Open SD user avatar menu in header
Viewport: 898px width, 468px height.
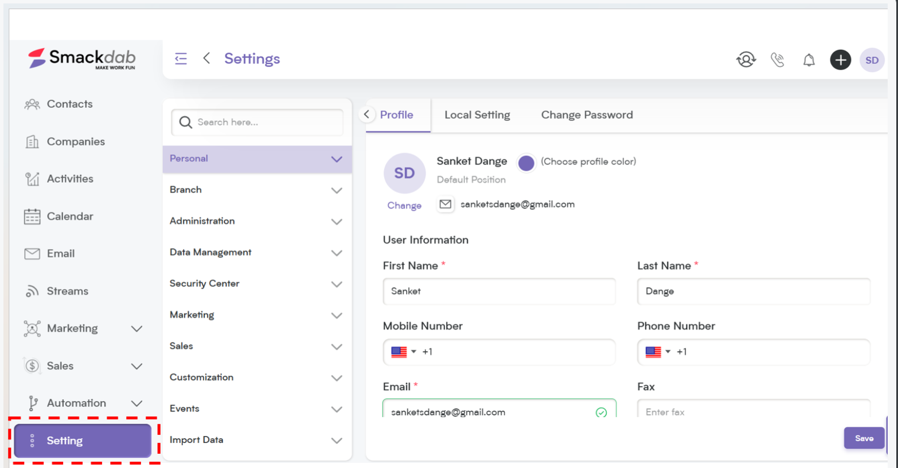pos(872,60)
